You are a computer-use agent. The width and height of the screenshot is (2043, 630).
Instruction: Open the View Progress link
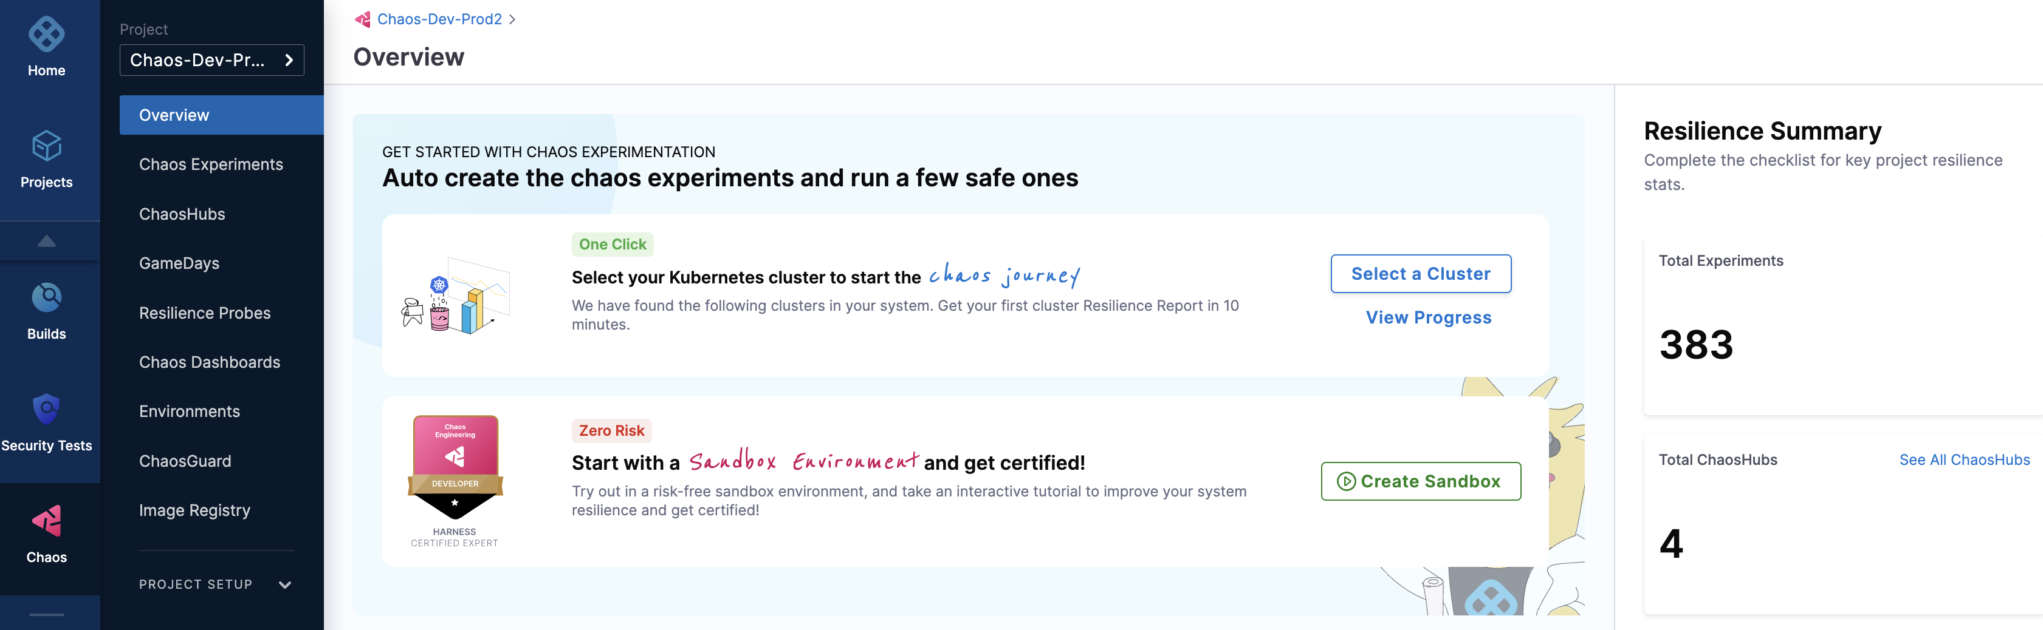coord(1429,317)
